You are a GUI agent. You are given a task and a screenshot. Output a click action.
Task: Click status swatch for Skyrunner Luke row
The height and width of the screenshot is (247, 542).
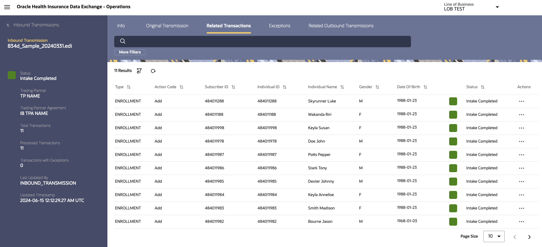coord(453,101)
